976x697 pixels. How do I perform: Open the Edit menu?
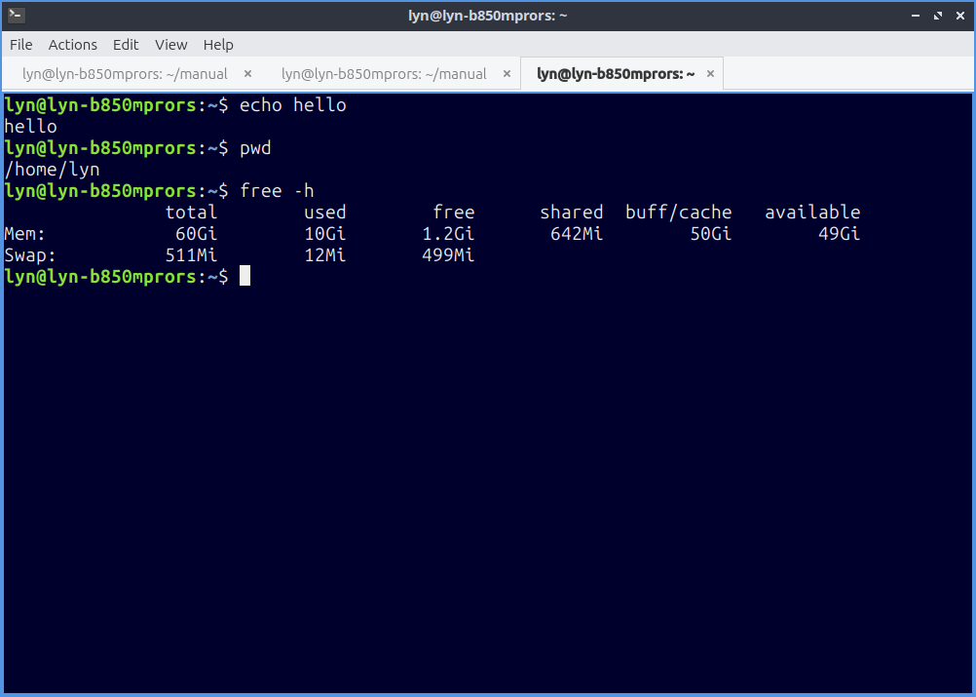pyautogui.click(x=126, y=44)
